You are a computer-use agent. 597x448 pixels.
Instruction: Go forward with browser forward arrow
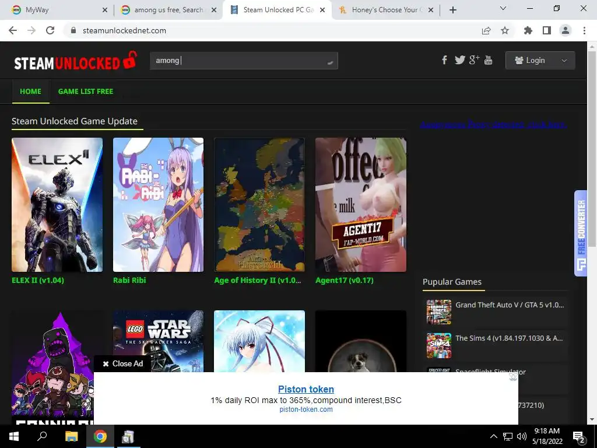click(x=31, y=30)
